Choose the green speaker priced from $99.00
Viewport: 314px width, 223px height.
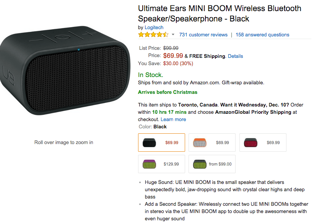pos(212,164)
